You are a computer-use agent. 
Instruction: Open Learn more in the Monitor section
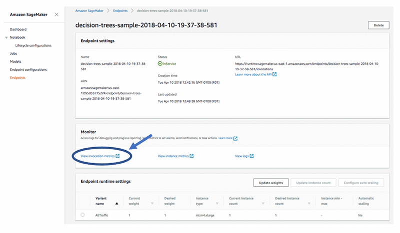pos(225,138)
